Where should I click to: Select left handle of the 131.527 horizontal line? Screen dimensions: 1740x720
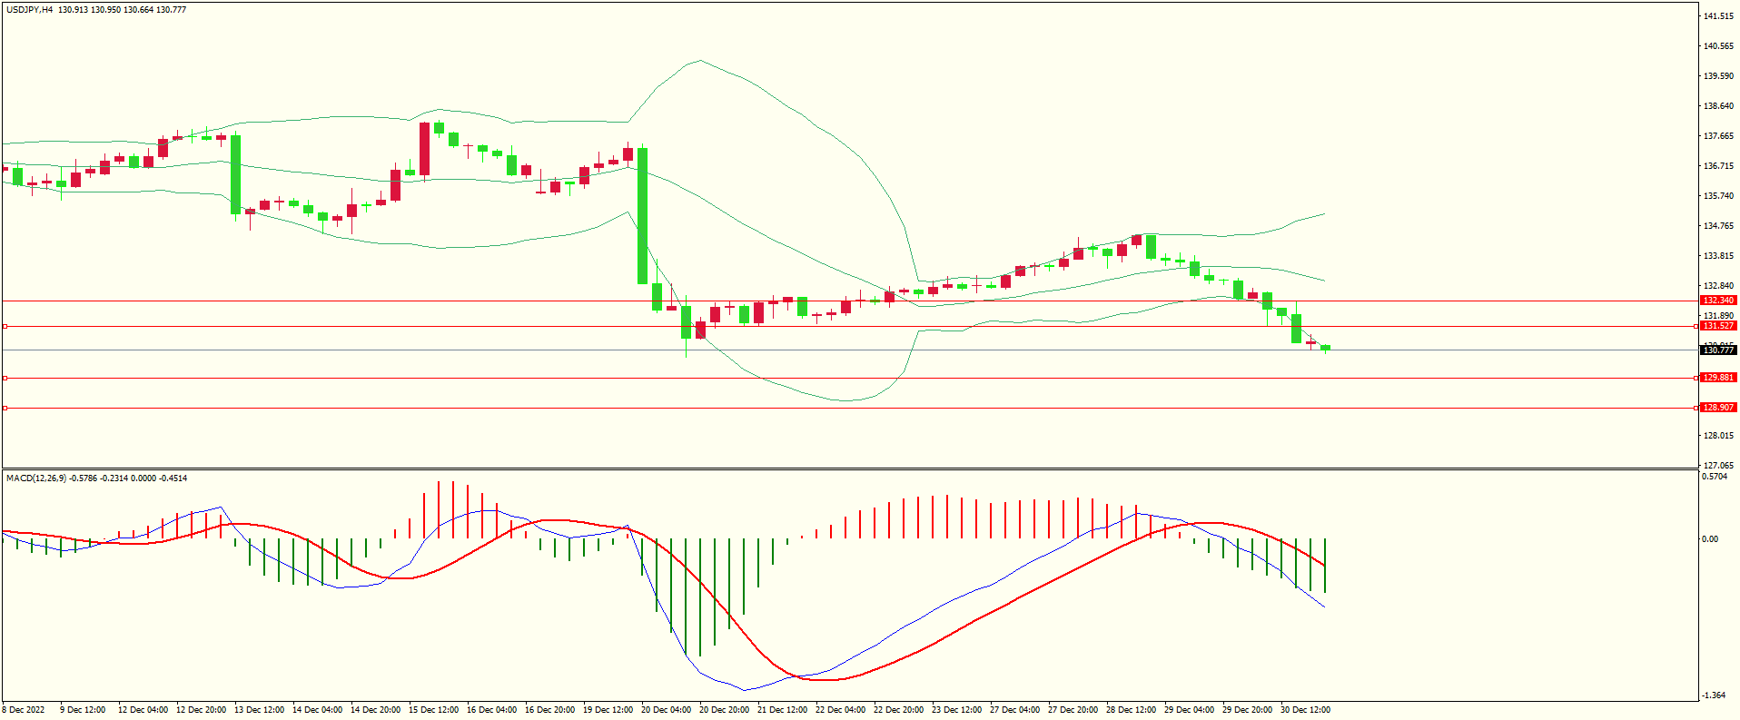(x=5, y=326)
